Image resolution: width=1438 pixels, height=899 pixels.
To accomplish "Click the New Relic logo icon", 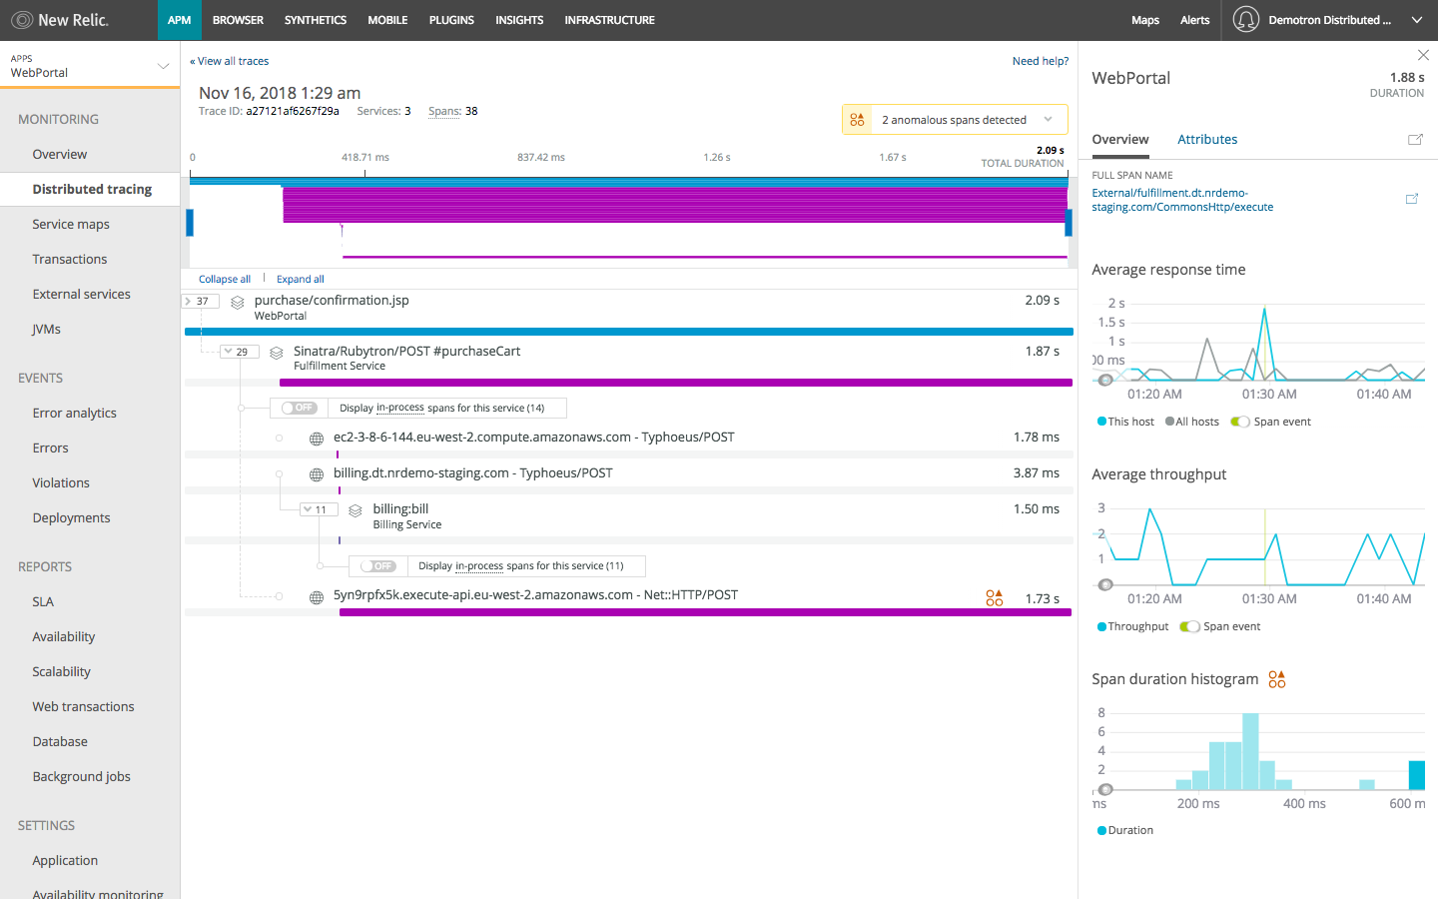I will tap(21, 20).
